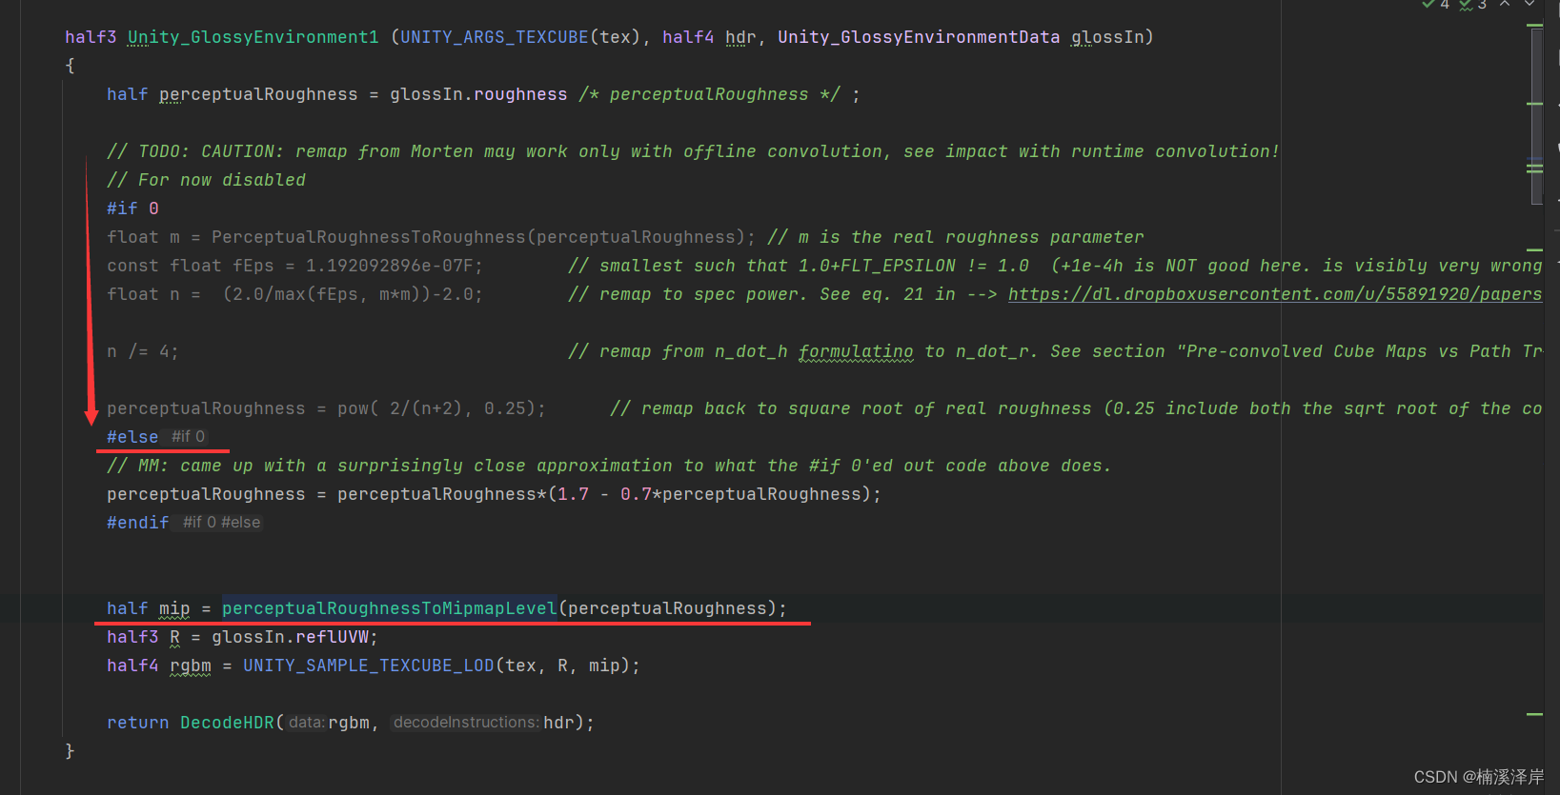Click 'For now disabled' comment
Viewport: 1560px width, 795px height.
[x=206, y=180]
